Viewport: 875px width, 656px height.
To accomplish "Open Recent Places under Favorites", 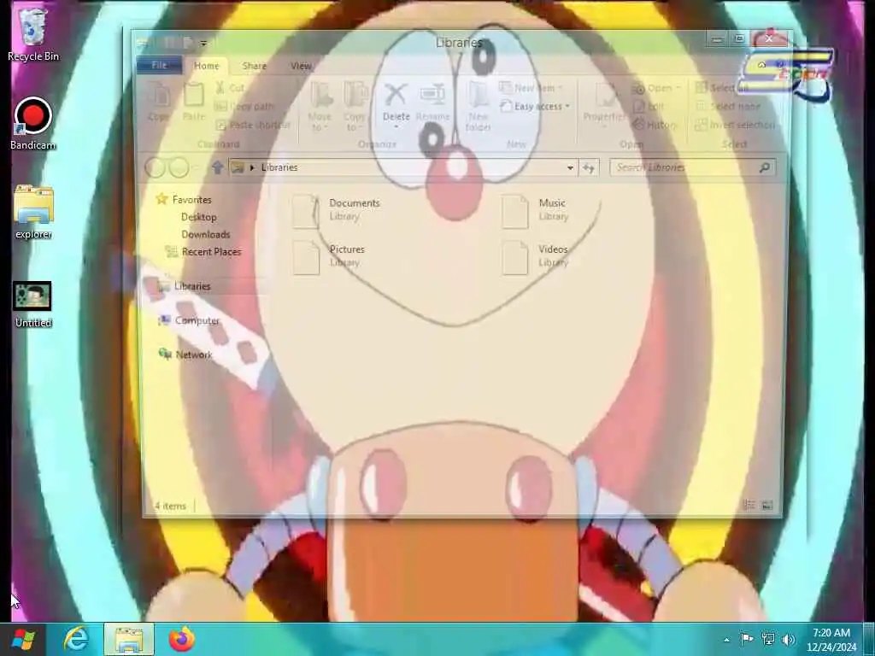I will click(x=211, y=252).
